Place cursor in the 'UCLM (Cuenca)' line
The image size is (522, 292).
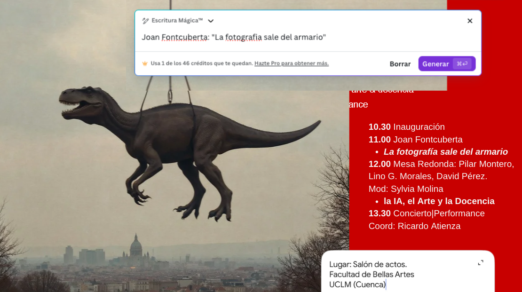(357, 284)
